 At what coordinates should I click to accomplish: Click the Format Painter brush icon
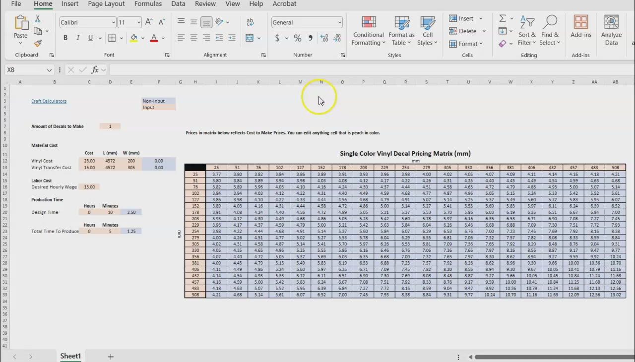pyautogui.click(x=38, y=43)
